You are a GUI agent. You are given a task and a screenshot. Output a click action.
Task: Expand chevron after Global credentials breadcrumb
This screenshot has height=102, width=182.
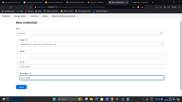77,16
